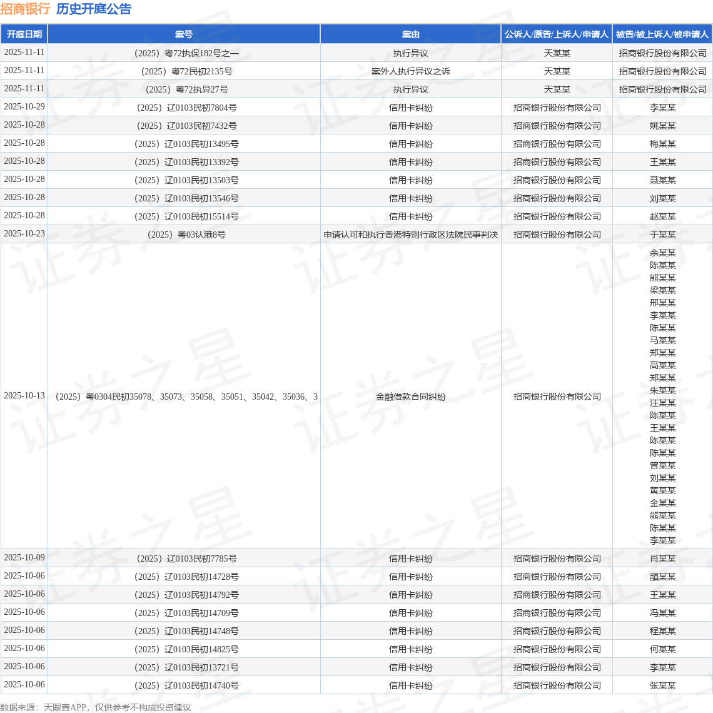
Task: Click defendant 肖某某
Action: point(662,559)
